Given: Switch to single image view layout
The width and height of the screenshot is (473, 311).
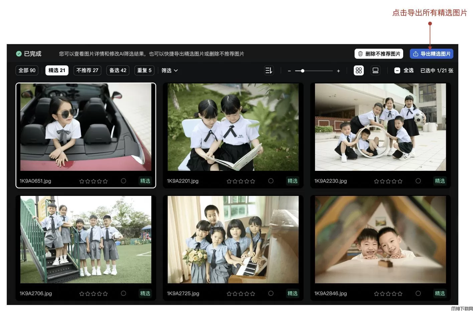Looking at the screenshot, I should [375, 70].
